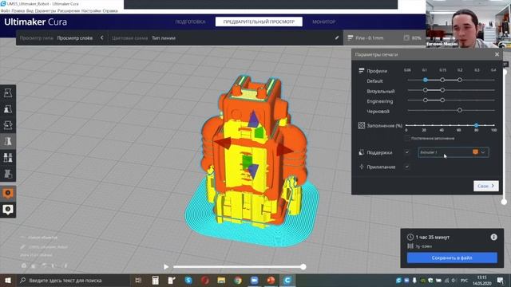Toggle Поддержки support checkbox
The height and width of the screenshot is (287, 511).
[x=406, y=152]
